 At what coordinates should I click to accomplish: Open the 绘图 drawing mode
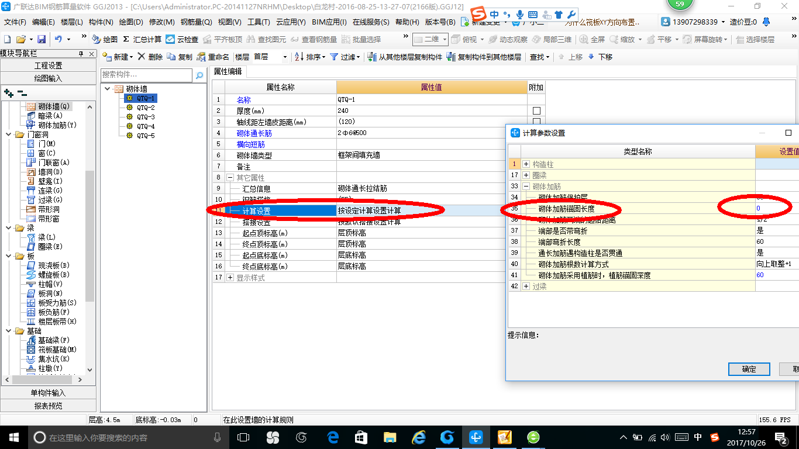105,39
